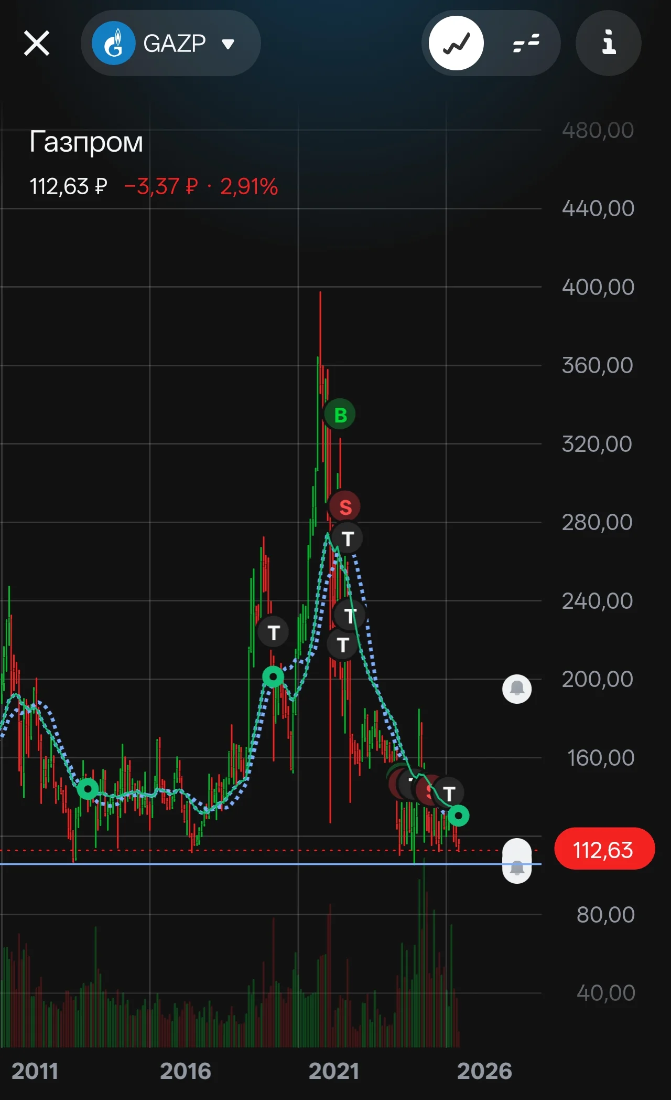Tap the 480,00 price axis label

click(598, 130)
